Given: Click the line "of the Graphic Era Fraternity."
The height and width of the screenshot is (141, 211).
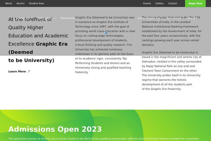Looking at the screenshot, I should (161, 89).
